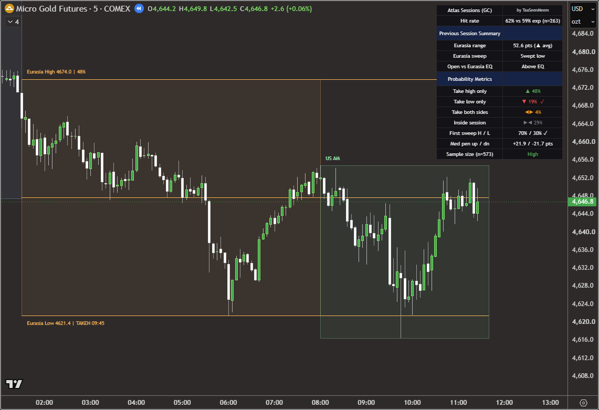Click the 4,660.0 price scale label

tap(583, 141)
